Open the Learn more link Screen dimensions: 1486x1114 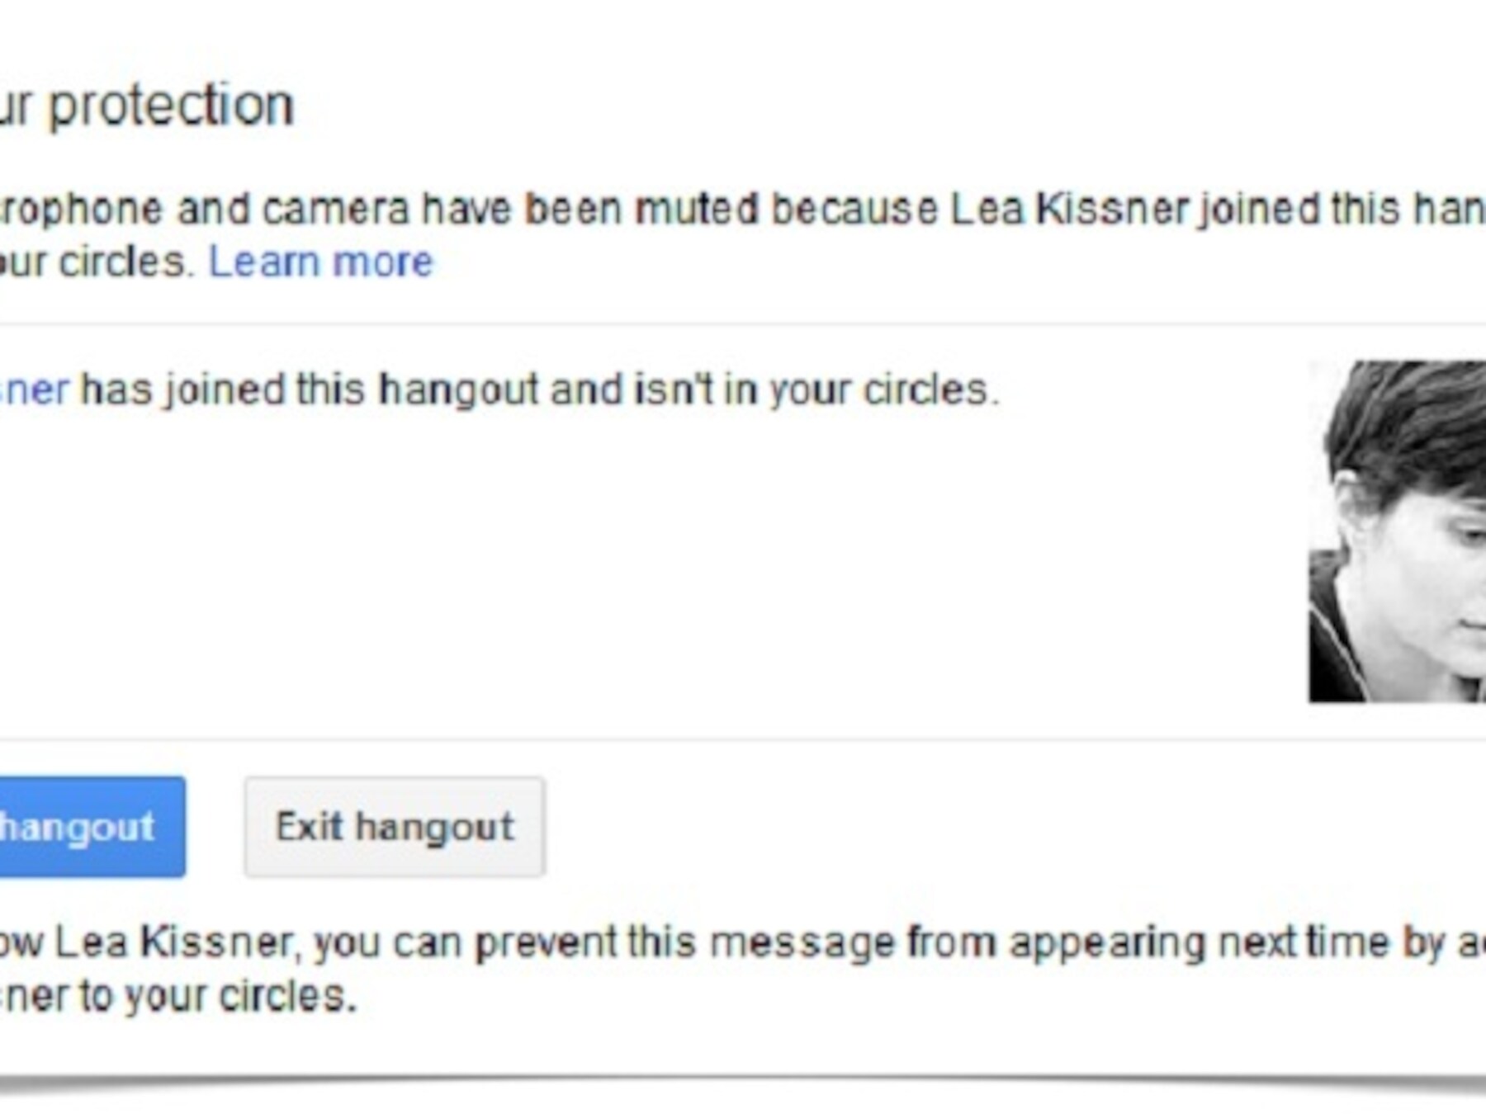(x=320, y=263)
